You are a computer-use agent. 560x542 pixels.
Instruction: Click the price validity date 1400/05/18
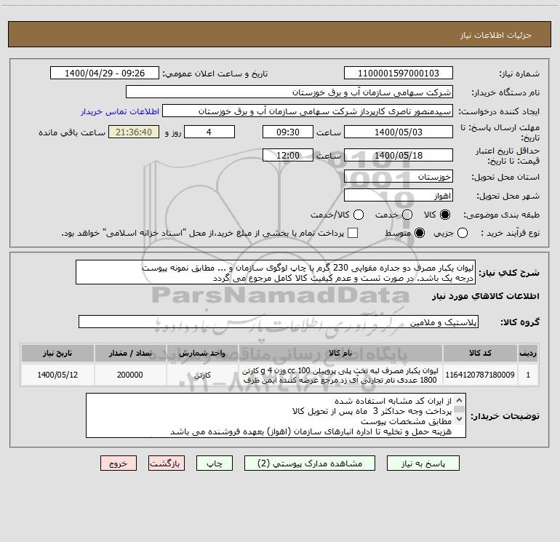point(399,155)
